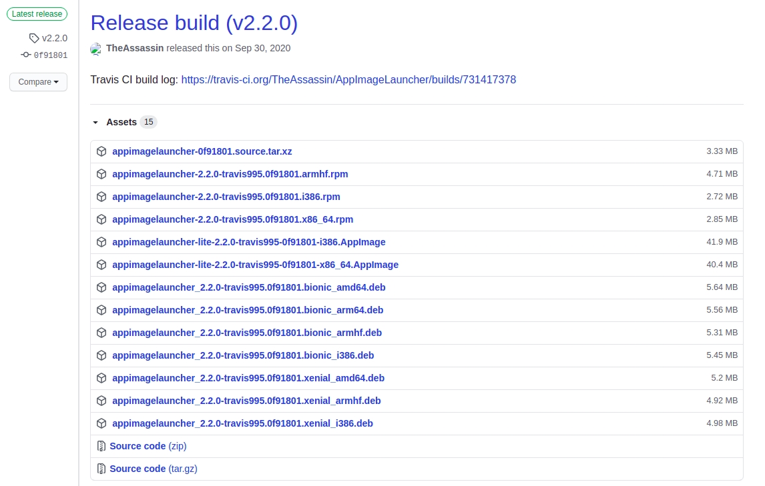Click TheAssassin's profile avatar
Viewport: 765px width, 486px height.
point(96,49)
